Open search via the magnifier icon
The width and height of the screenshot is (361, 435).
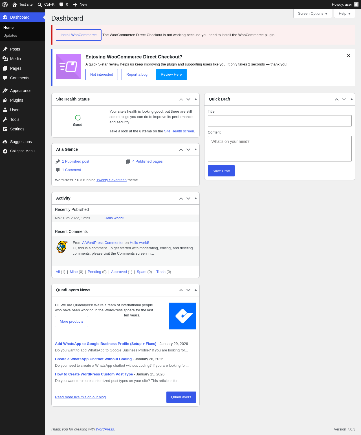point(40,5)
